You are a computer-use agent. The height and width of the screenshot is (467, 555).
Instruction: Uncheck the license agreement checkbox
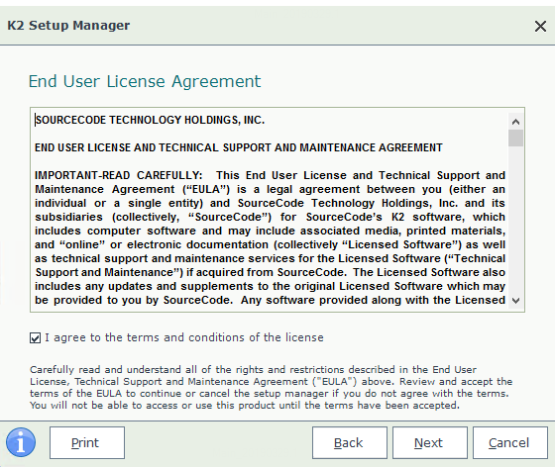point(35,338)
